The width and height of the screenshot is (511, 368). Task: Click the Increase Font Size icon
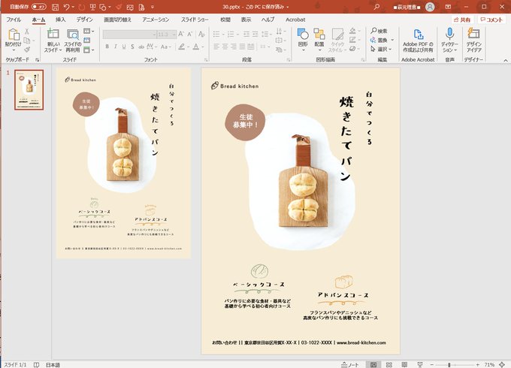click(x=181, y=34)
